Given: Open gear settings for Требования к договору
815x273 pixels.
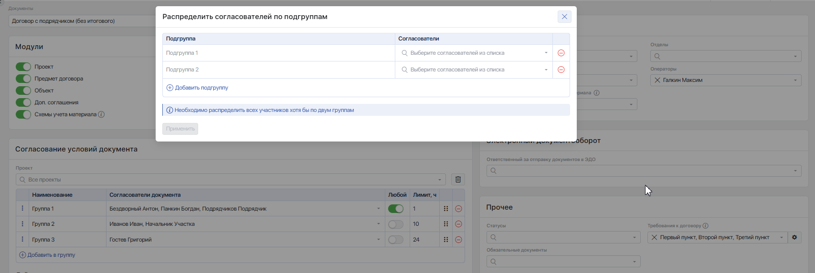Looking at the screenshot, I should 794,237.
